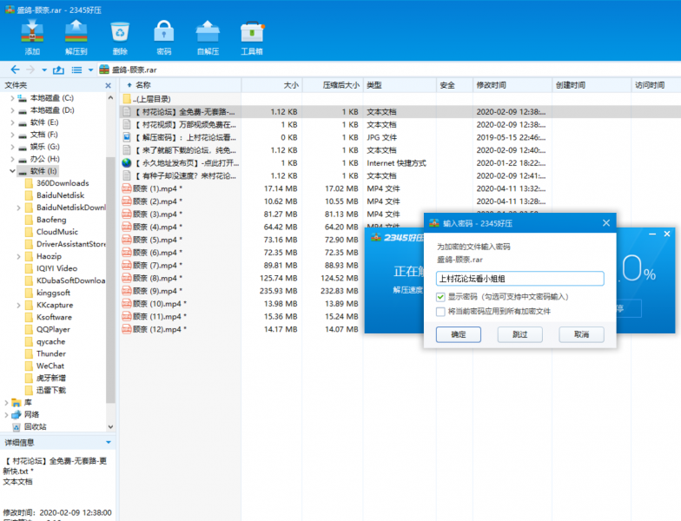The width and height of the screenshot is (681, 521).
Task: Click the password input field
Action: (x=519, y=278)
